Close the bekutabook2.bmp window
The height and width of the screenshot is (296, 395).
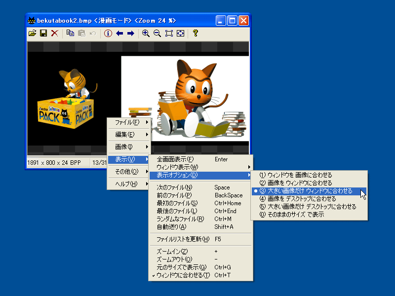(243, 21)
